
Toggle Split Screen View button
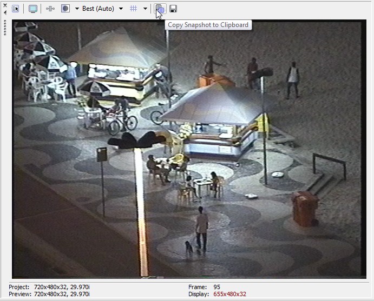click(65, 9)
